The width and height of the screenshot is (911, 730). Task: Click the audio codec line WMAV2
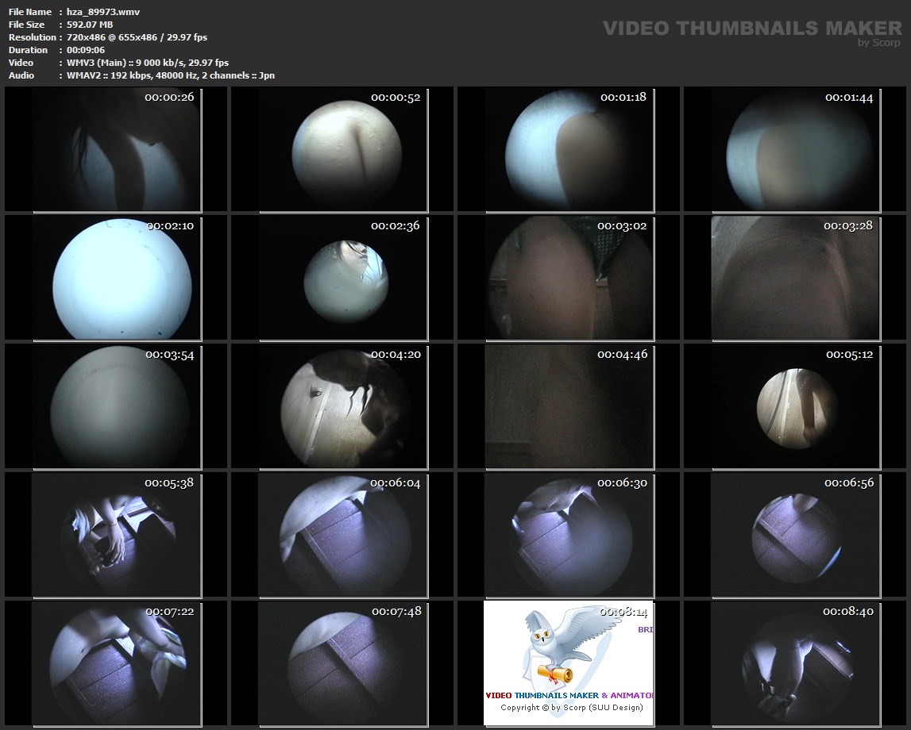[170, 75]
